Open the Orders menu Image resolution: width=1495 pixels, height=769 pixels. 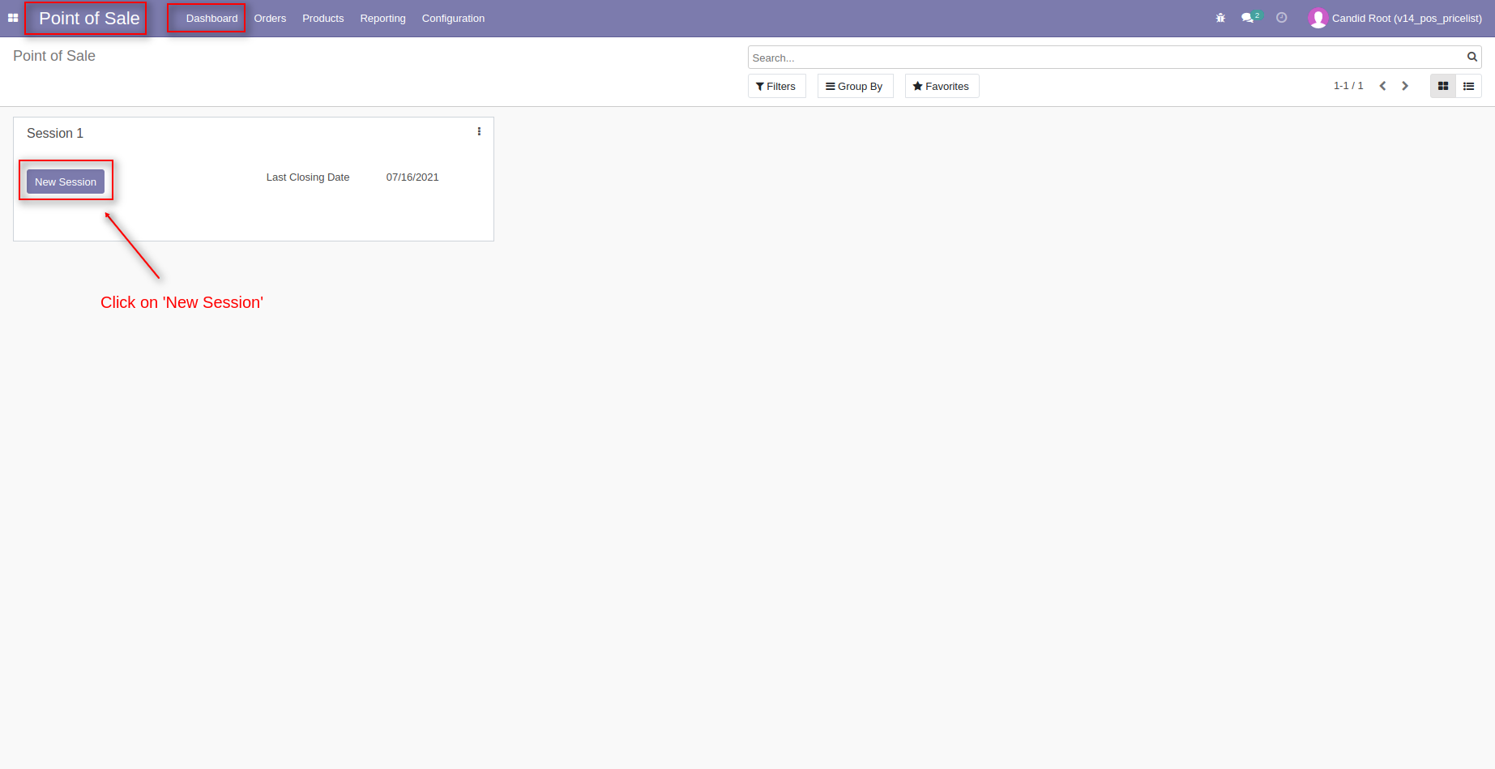(270, 18)
